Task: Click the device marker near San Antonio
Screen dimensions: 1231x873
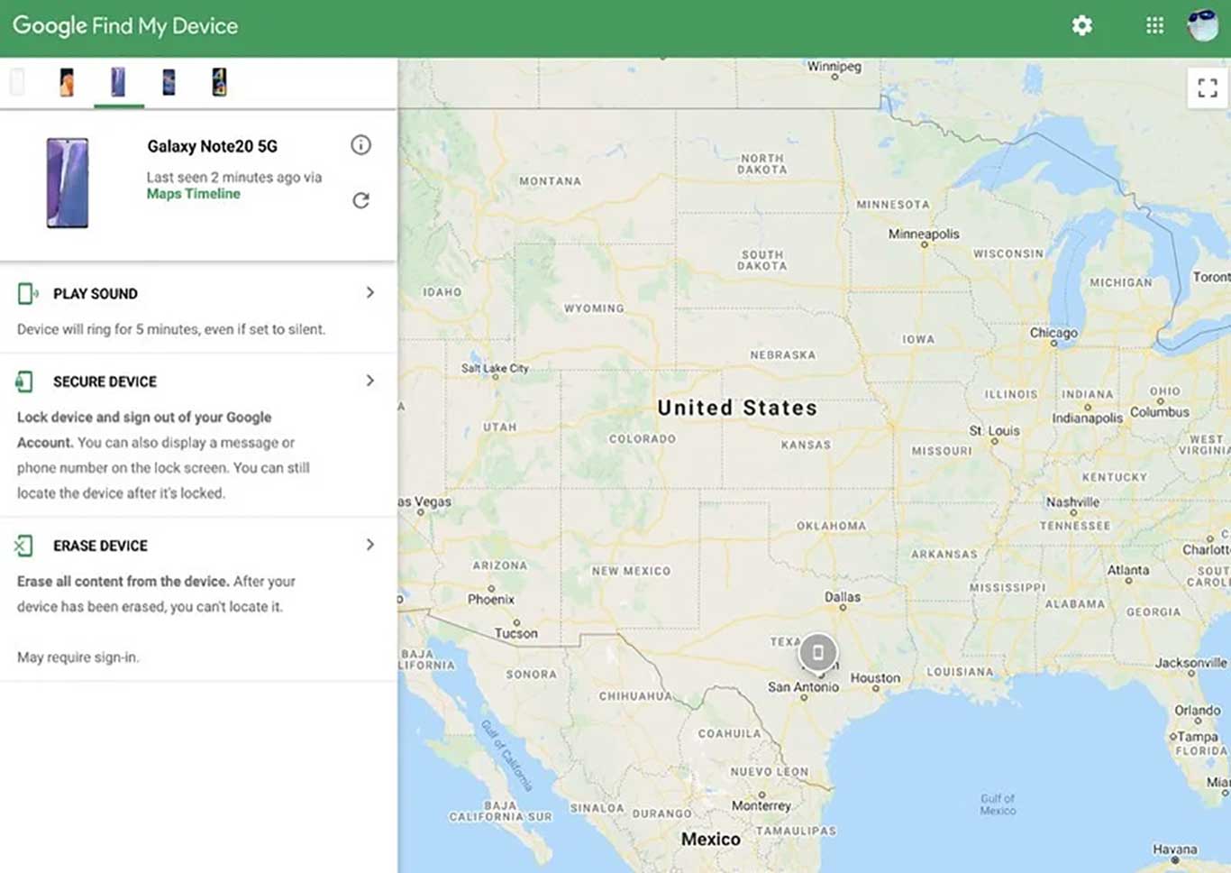Action: 817,652
